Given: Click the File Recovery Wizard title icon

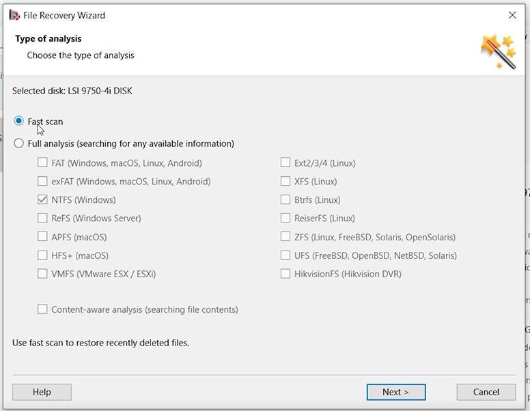Looking at the screenshot, I should pos(14,15).
